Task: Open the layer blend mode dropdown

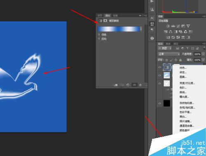Action: coord(169,54)
